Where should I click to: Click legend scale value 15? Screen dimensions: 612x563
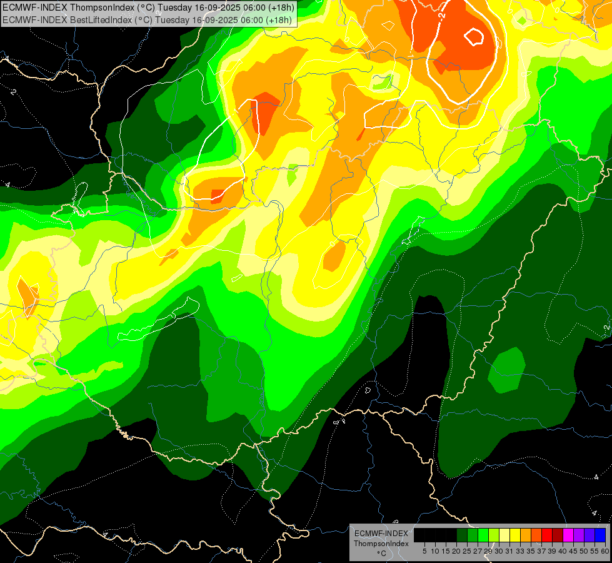point(446,551)
